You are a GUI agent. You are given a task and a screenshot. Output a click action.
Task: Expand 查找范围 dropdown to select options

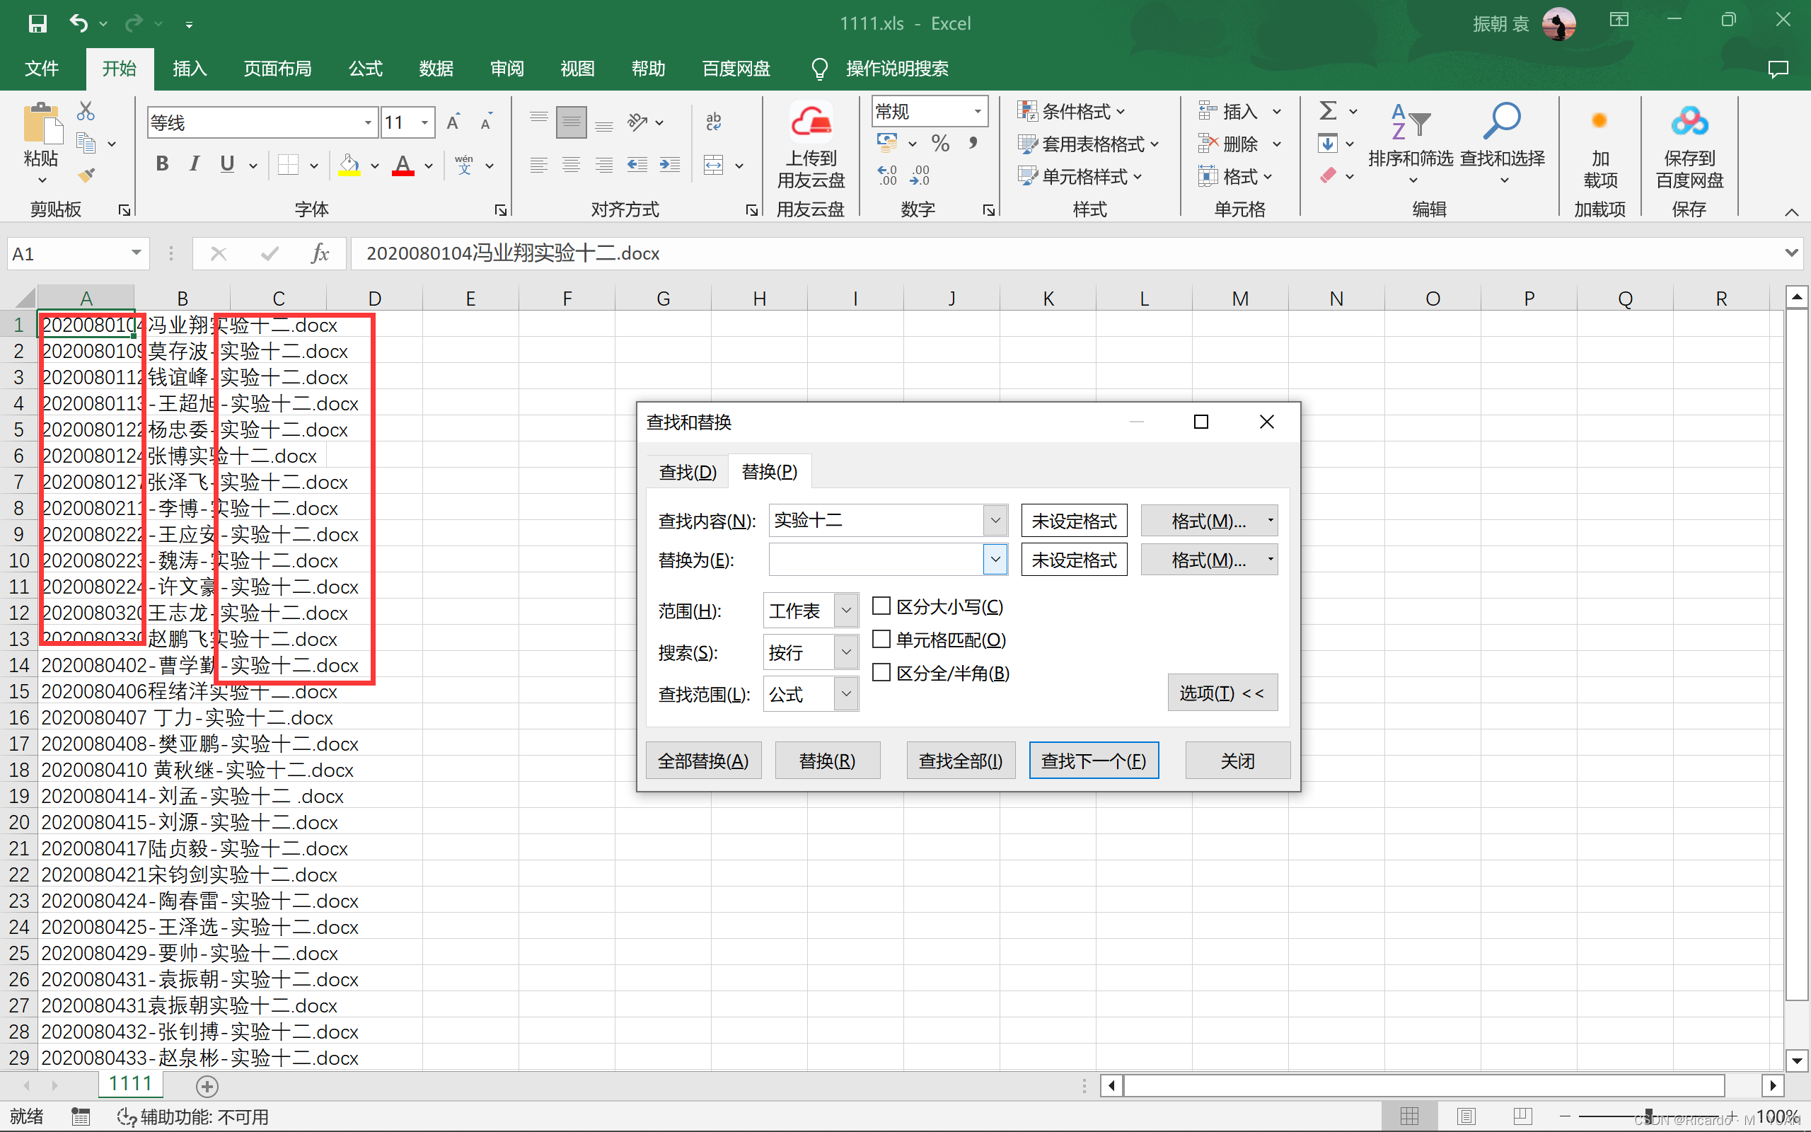pyautogui.click(x=845, y=694)
